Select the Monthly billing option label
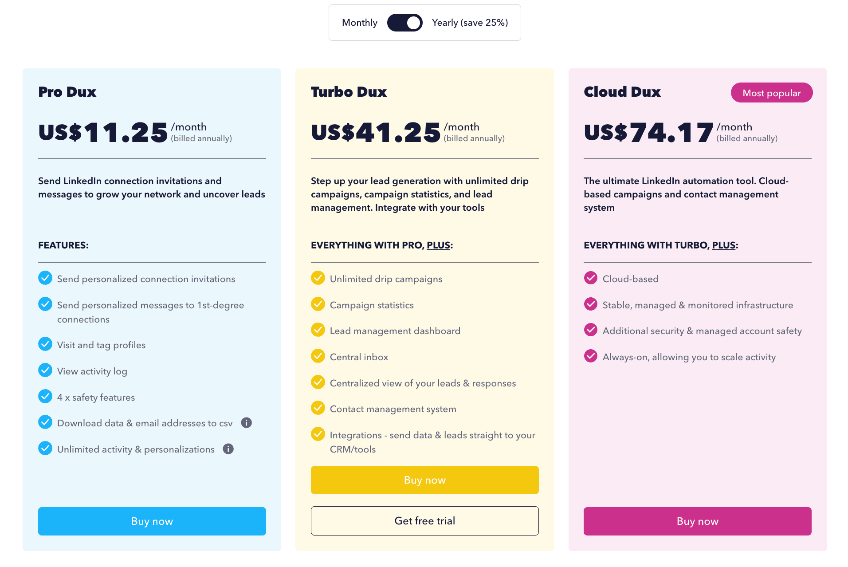Screen dimensions: 848x567 point(359,23)
